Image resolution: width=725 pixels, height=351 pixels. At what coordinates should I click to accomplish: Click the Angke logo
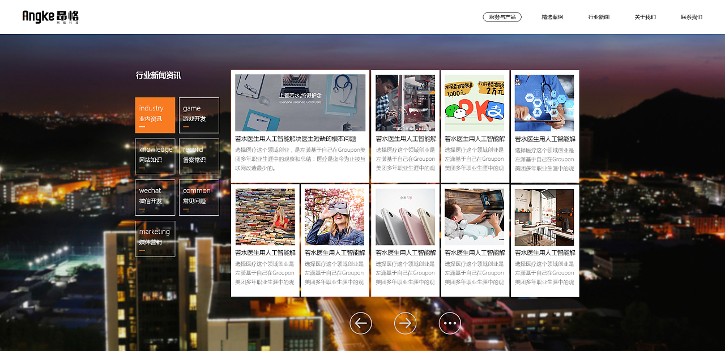click(50, 17)
